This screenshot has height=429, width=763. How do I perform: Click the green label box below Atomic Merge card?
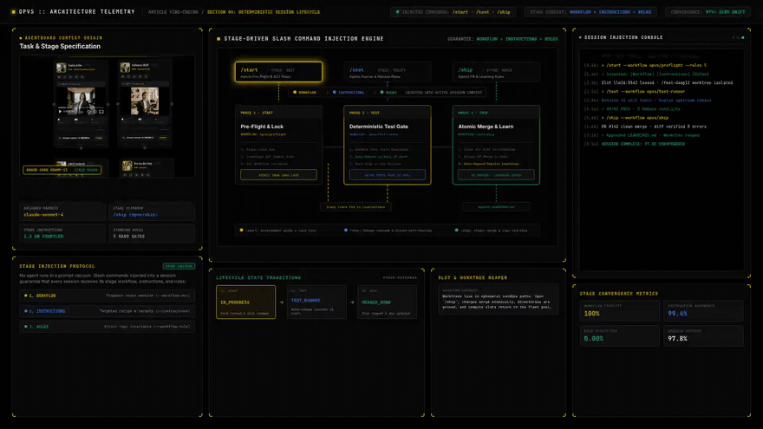click(496, 207)
